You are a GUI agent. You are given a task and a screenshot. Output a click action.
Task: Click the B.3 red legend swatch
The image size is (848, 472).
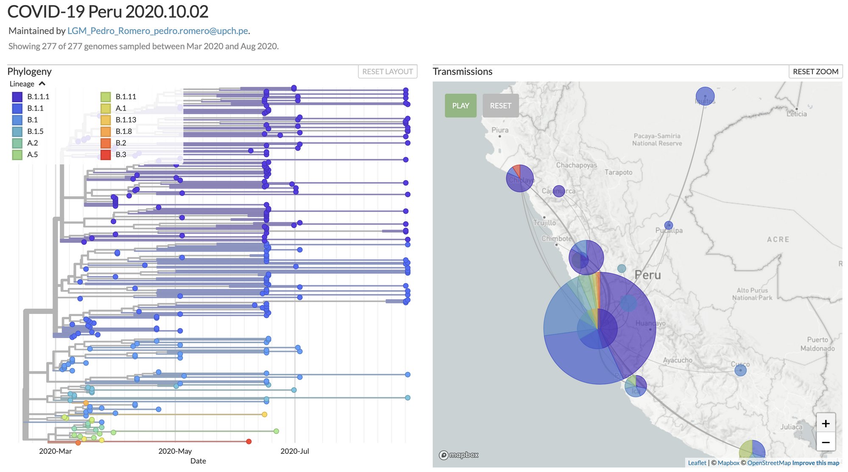106,155
